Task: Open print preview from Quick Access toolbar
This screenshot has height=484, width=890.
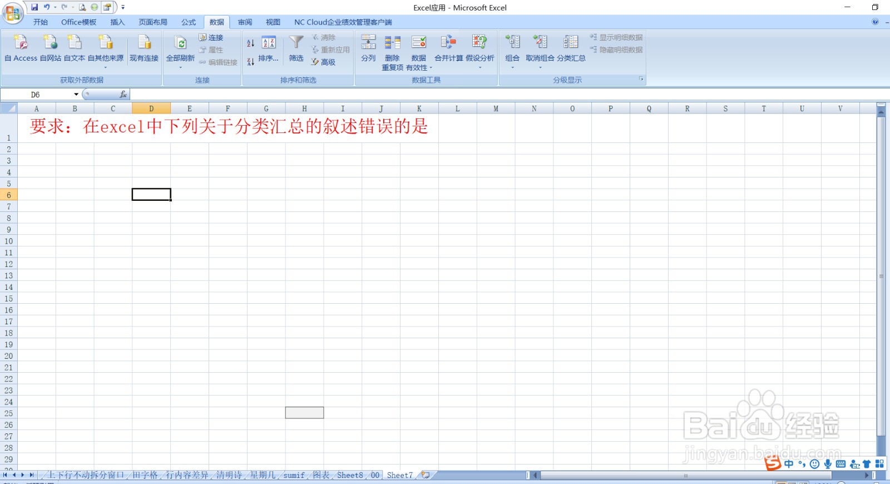Action: coord(82,7)
